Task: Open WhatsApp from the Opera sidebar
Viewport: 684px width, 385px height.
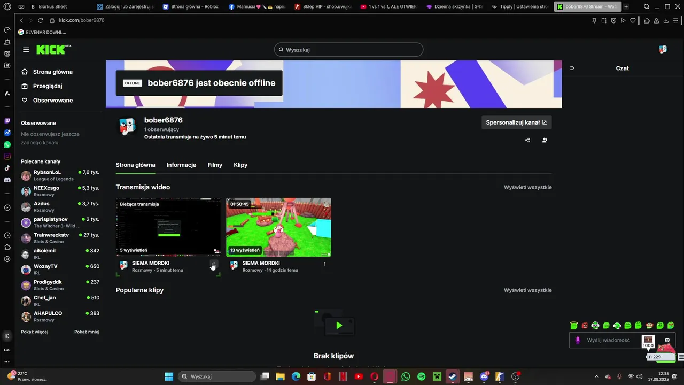Action: 7,144
